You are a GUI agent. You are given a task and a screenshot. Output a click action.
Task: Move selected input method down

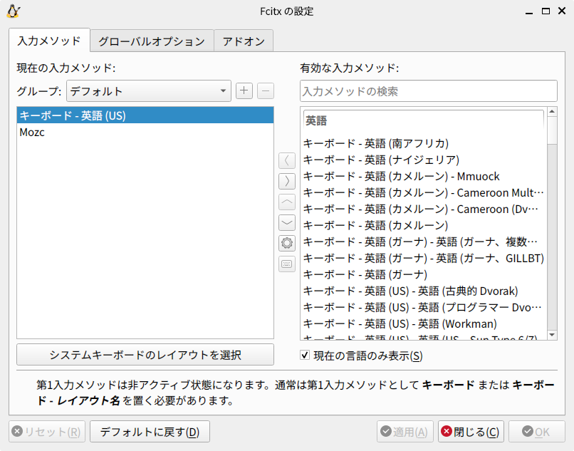(287, 222)
